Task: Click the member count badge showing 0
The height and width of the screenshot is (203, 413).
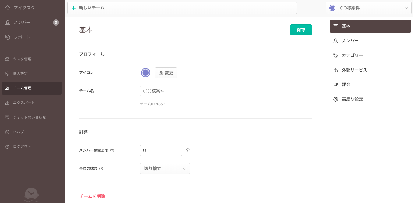Action: click(56, 23)
